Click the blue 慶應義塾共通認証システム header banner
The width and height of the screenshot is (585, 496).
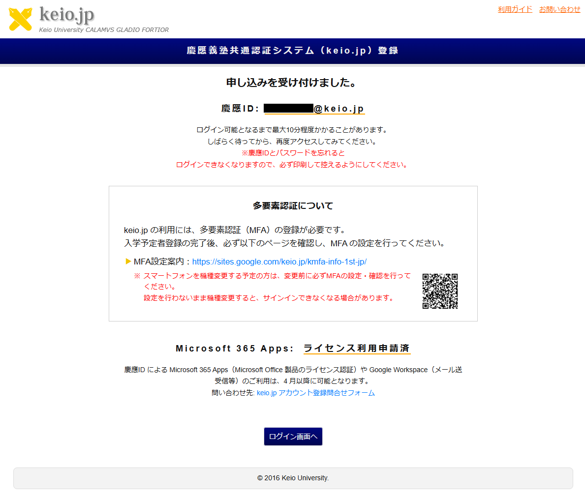292,51
